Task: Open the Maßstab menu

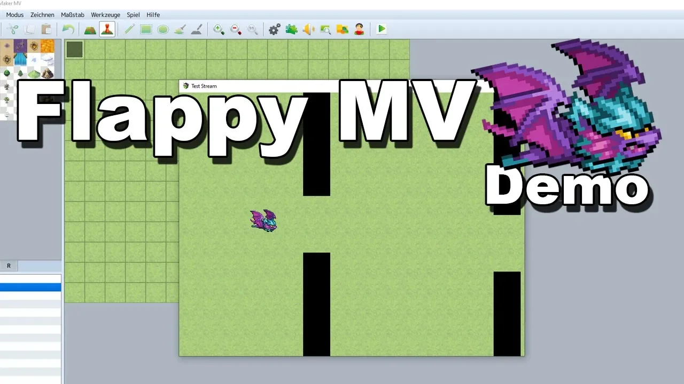Action: [73, 15]
